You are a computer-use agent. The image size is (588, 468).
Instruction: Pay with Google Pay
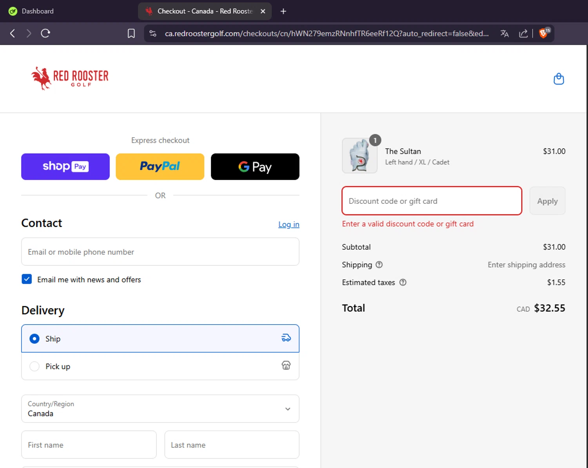(x=255, y=167)
